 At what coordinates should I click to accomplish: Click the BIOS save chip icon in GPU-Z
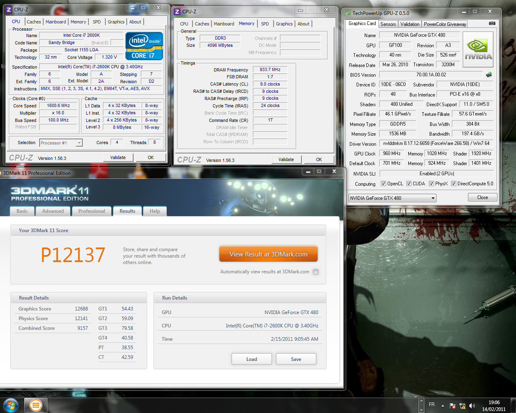point(489,75)
